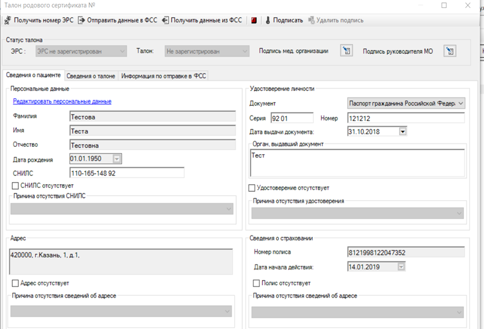Click the Адрес text field
This screenshot has height=329, width=484.
tap(121, 262)
